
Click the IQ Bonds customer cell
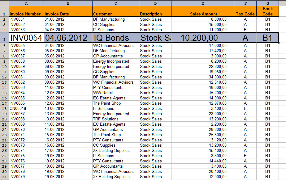click(x=116, y=38)
